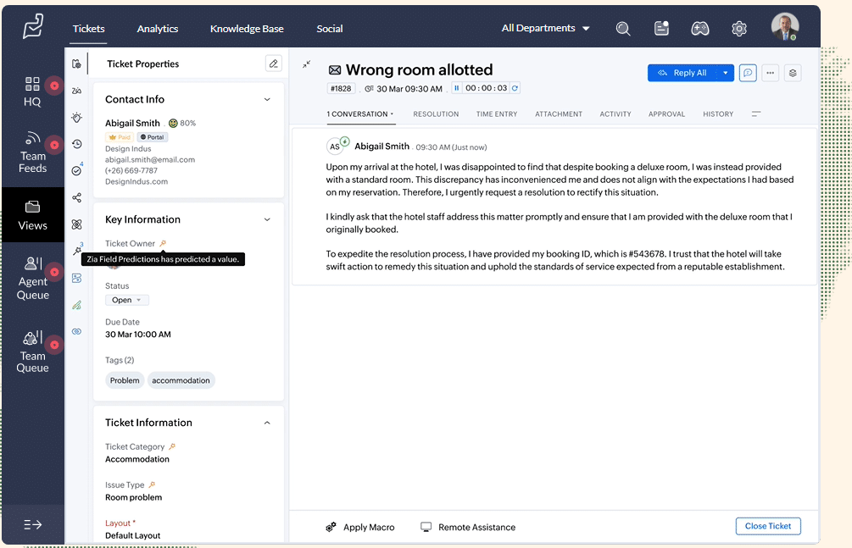Open the All Departments dropdown
Screen dimensions: 852x548
point(546,28)
